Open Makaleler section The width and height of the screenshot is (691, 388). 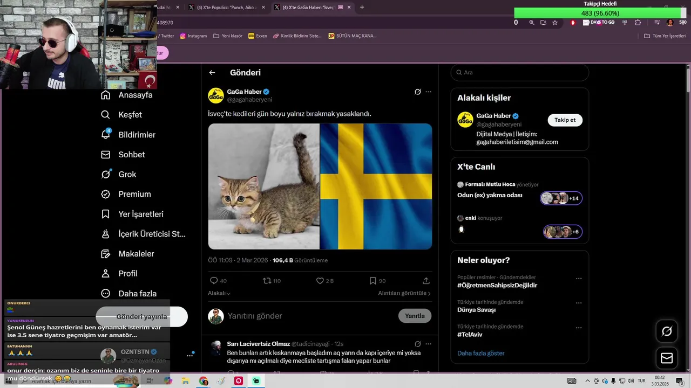[x=127, y=254]
